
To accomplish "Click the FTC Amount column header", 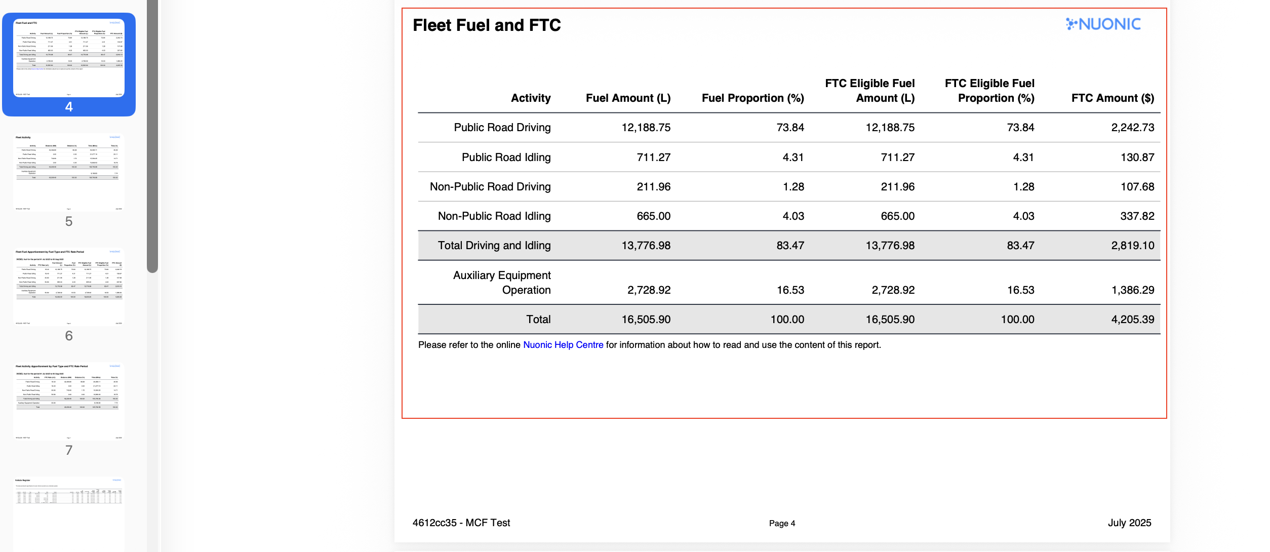I will [x=1112, y=98].
